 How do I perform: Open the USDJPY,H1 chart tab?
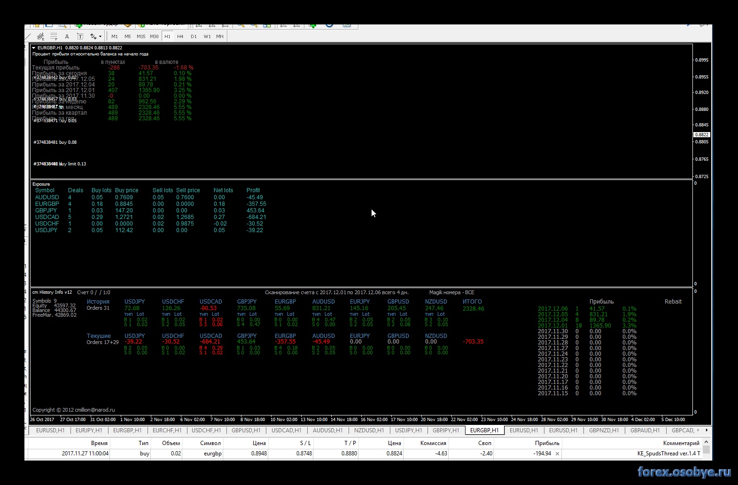point(409,430)
